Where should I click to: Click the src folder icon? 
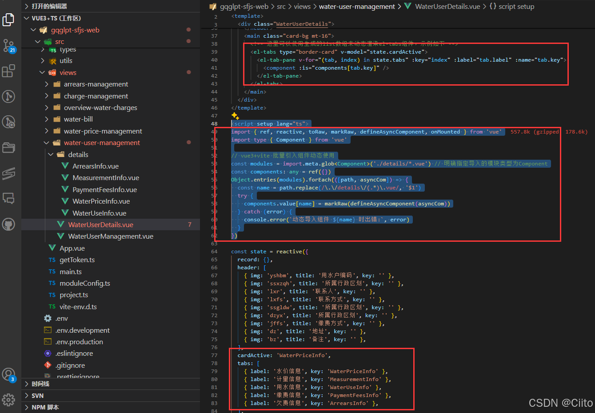48,42
